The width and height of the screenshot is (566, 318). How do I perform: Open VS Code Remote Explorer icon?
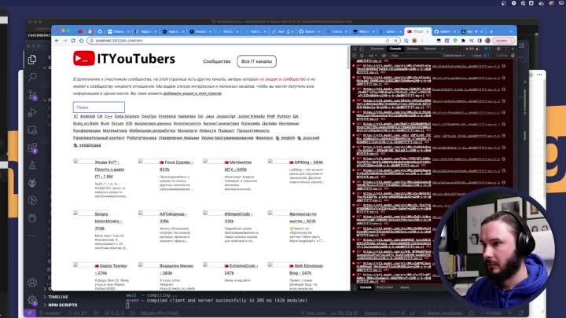coord(32,130)
